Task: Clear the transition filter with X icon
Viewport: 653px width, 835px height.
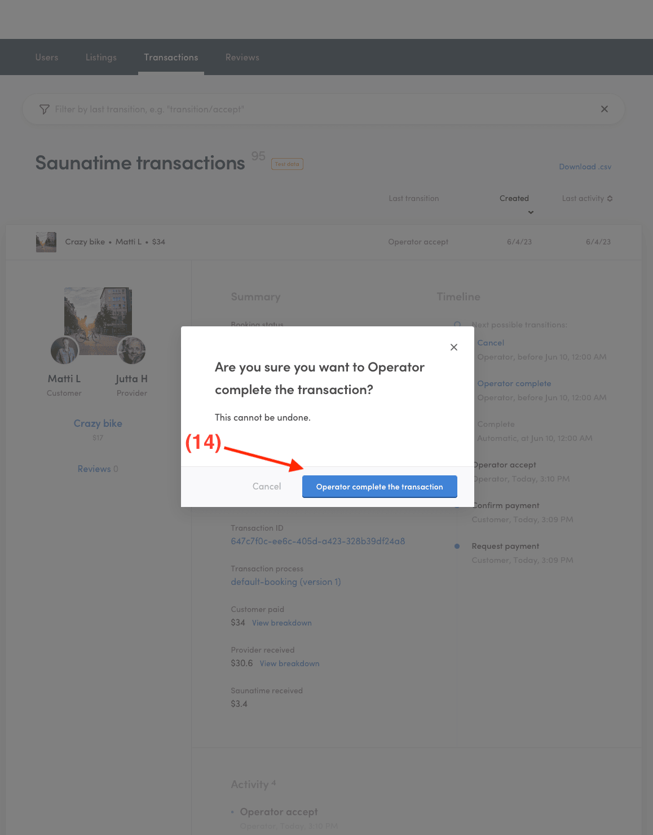Action: tap(605, 109)
